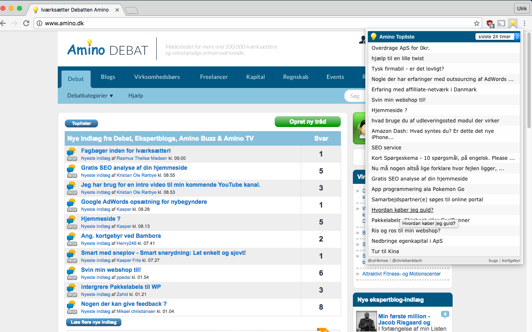Open 'Erfaring med affilliate-netværk i Danmark' entry
The image size is (532, 332).
(424, 89)
